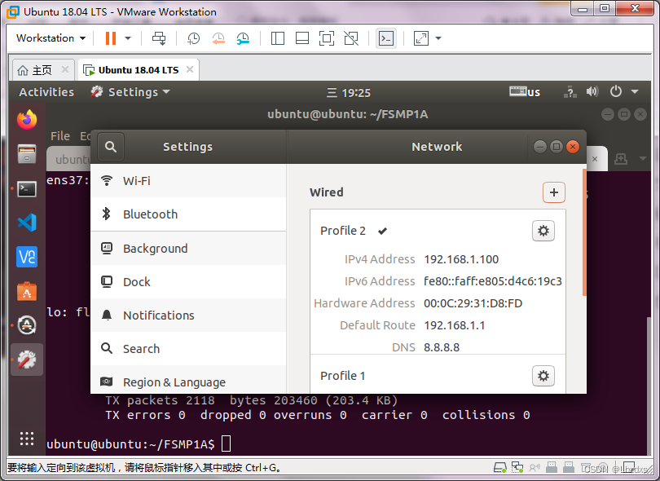
Task: Open the VNC viewer icon in the dock
Action: [27, 257]
